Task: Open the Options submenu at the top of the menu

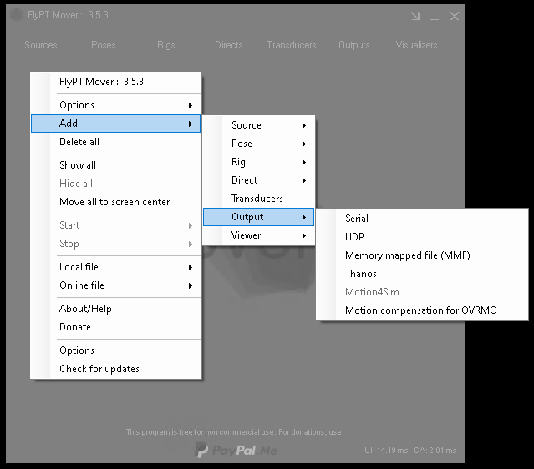Action: coord(115,105)
